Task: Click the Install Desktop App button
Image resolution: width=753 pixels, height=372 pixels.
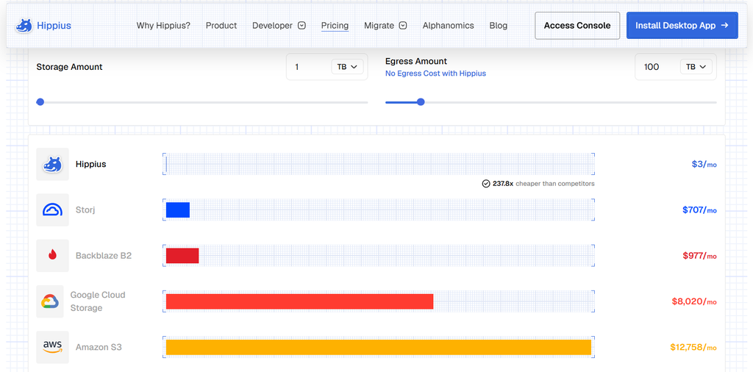Action: 682,26
